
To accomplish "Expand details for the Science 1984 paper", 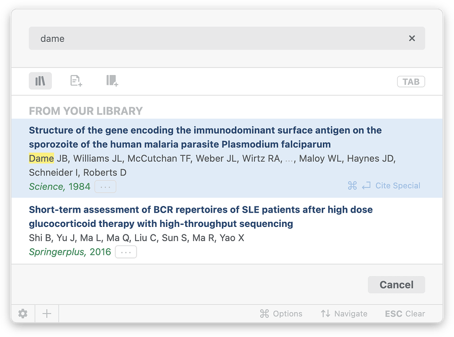I will 105,186.
